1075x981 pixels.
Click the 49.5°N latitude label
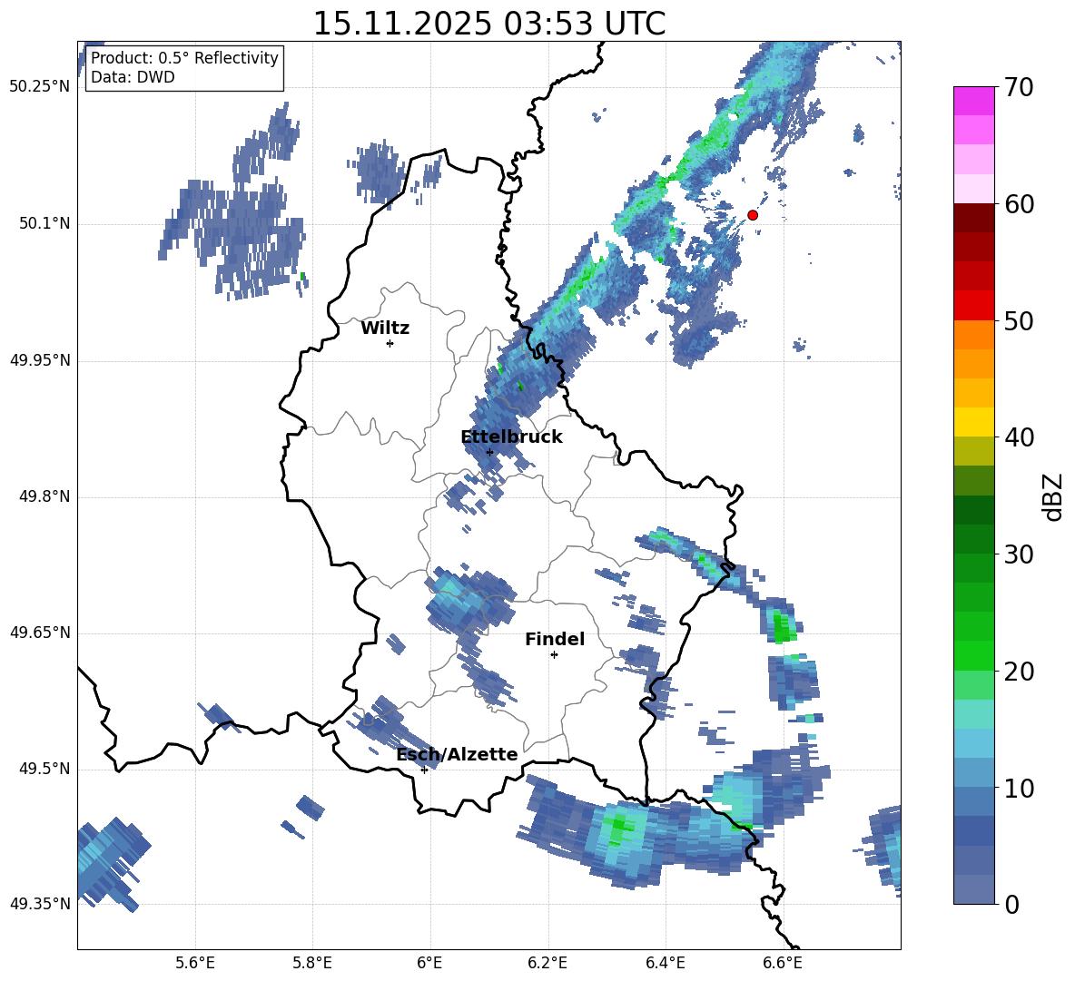pyautogui.click(x=44, y=769)
